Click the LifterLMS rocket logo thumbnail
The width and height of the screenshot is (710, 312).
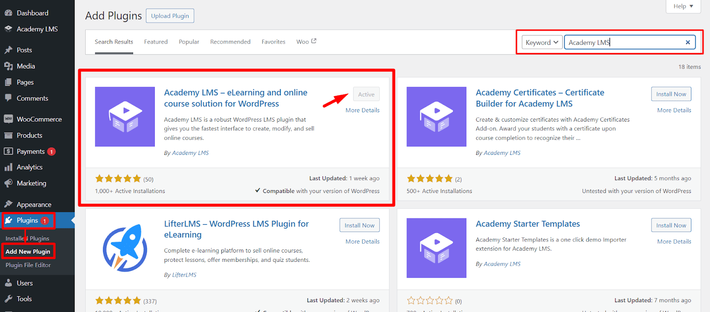point(125,248)
